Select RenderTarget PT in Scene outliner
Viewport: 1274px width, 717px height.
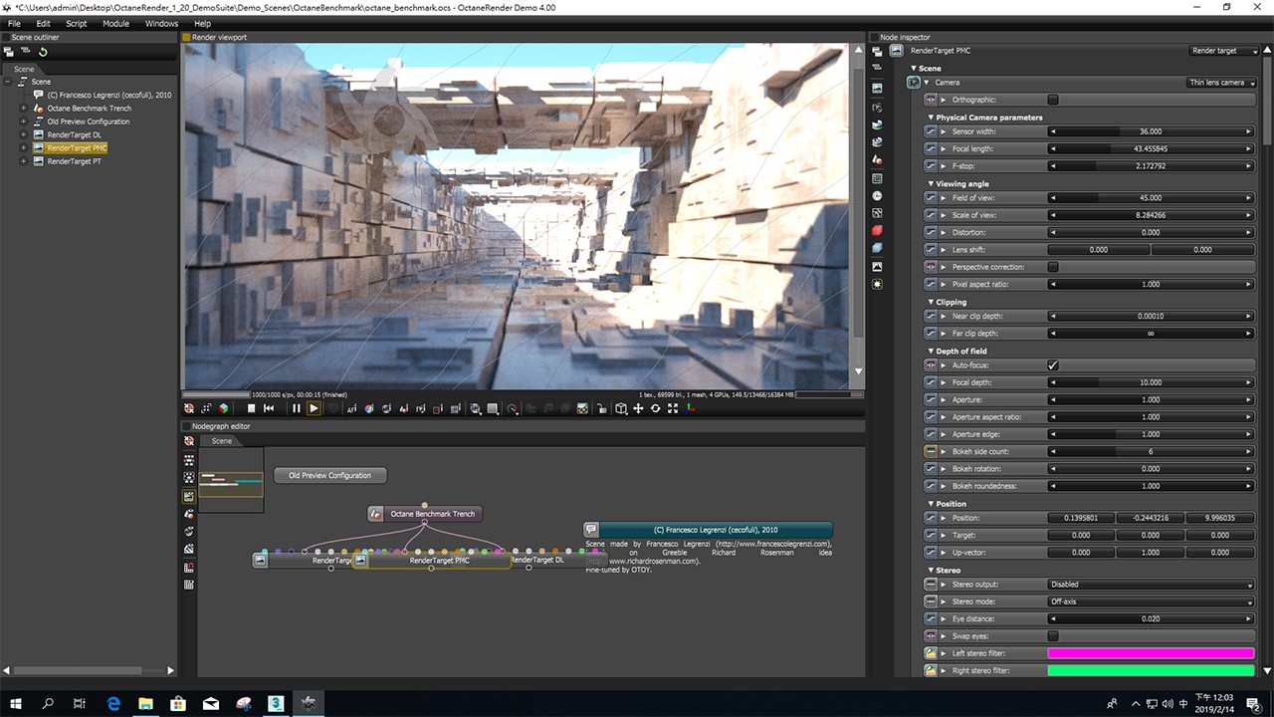point(74,160)
